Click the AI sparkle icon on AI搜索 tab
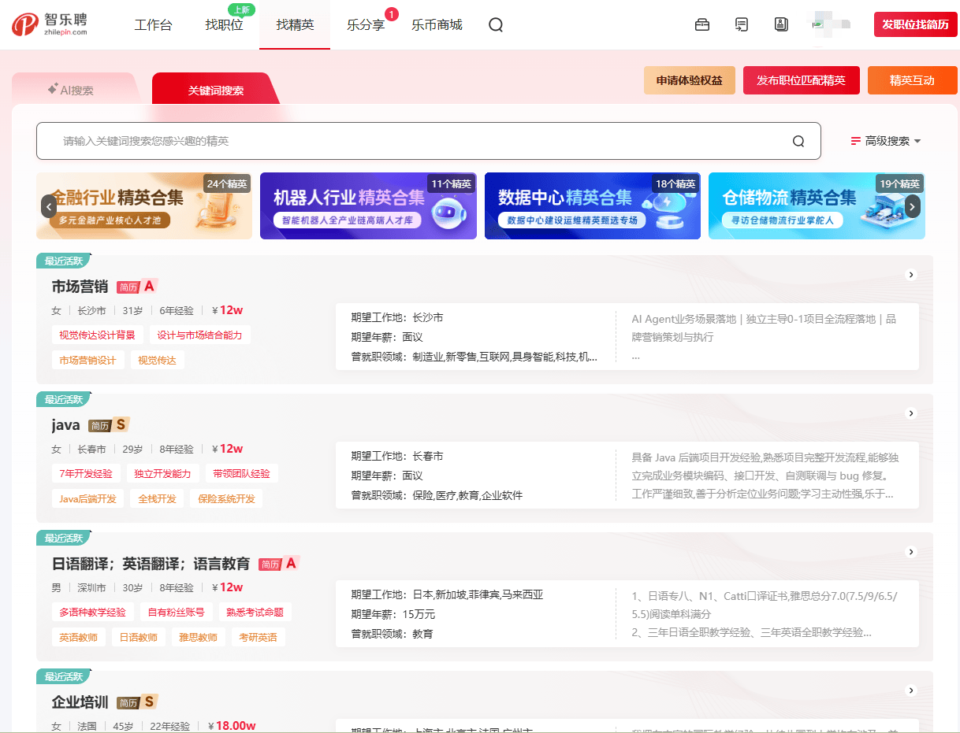This screenshot has width=960, height=733. (x=53, y=89)
